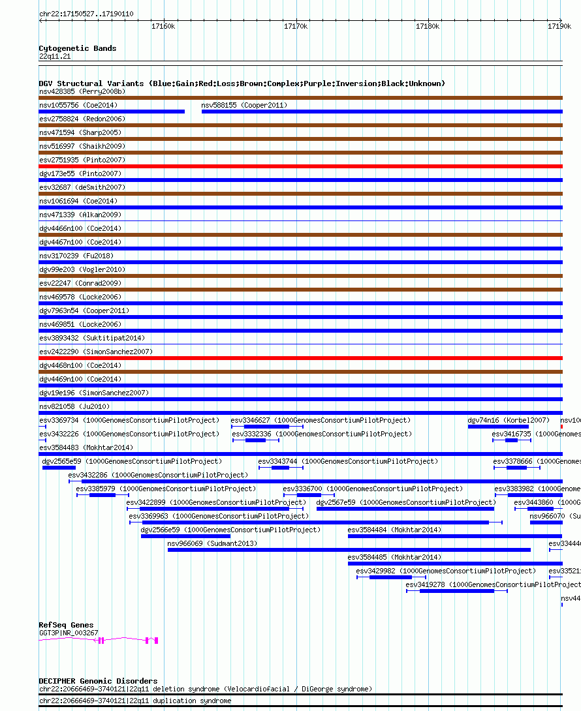This screenshot has height=711, width=581.
Task: Select the esv3584484 (Mokhtar2014) label
Action: pos(394,530)
